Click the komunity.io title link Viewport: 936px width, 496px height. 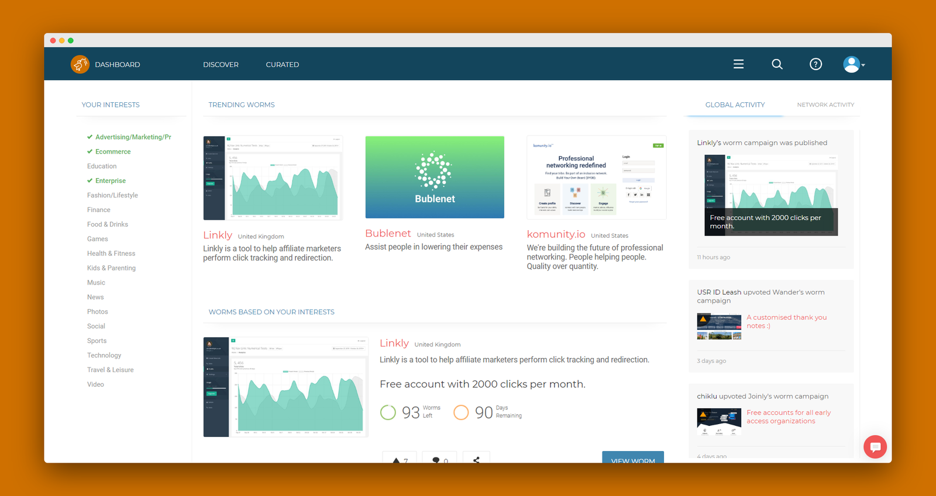click(556, 234)
